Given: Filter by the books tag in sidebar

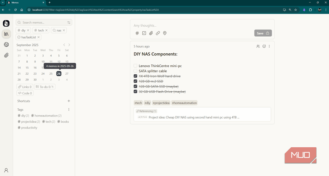Looking at the screenshot, I should pyautogui.click(x=63, y=121).
